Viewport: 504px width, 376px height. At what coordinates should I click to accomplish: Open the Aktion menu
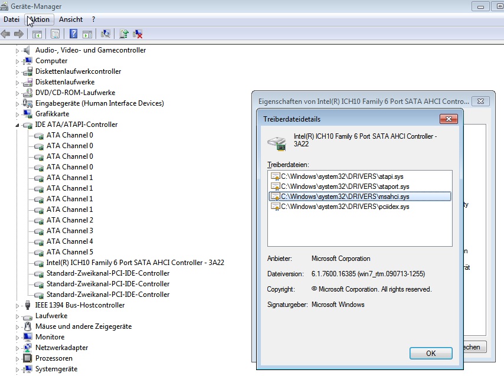pyautogui.click(x=39, y=19)
